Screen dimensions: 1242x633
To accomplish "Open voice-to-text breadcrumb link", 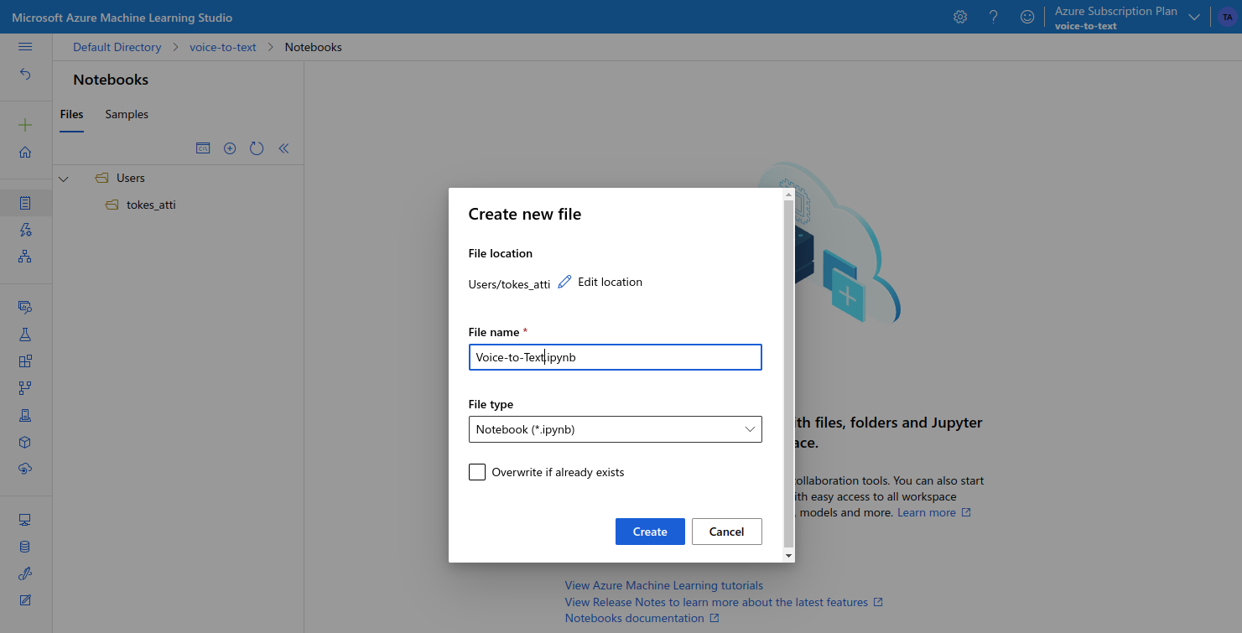I will [x=223, y=47].
